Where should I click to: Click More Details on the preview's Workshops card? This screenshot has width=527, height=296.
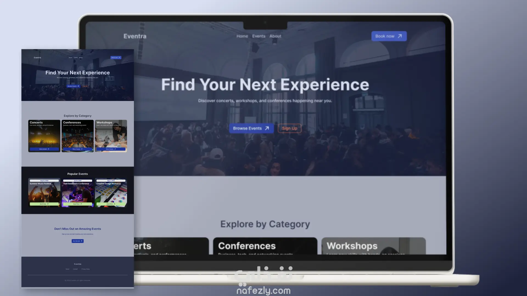111,149
